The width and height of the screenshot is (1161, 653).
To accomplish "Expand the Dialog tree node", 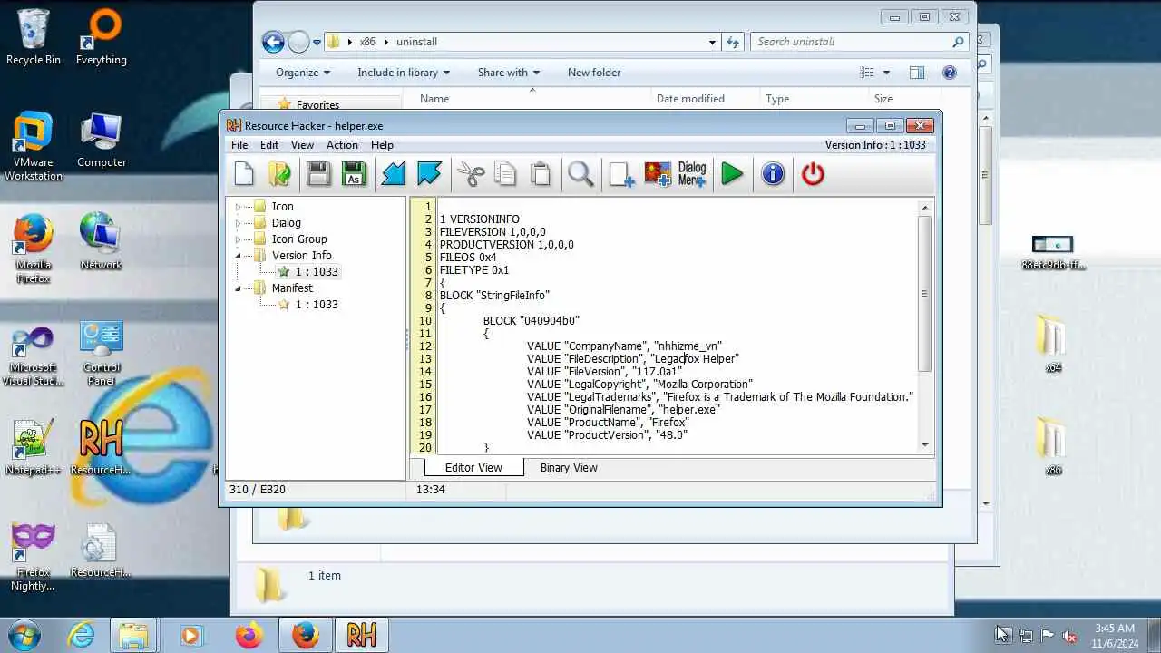I will [239, 223].
